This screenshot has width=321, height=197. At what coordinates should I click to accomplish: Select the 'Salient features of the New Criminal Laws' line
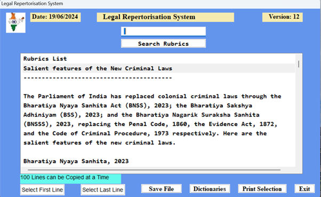coord(159,68)
